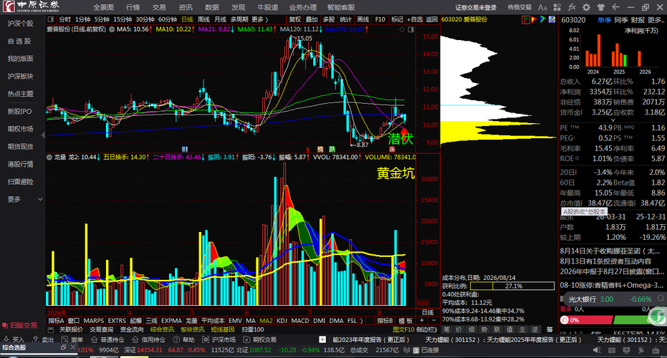Image resolution: width=667 pixels, height=358 pixels.
Task: Open the 行情 menu
Action: (133, 7)
